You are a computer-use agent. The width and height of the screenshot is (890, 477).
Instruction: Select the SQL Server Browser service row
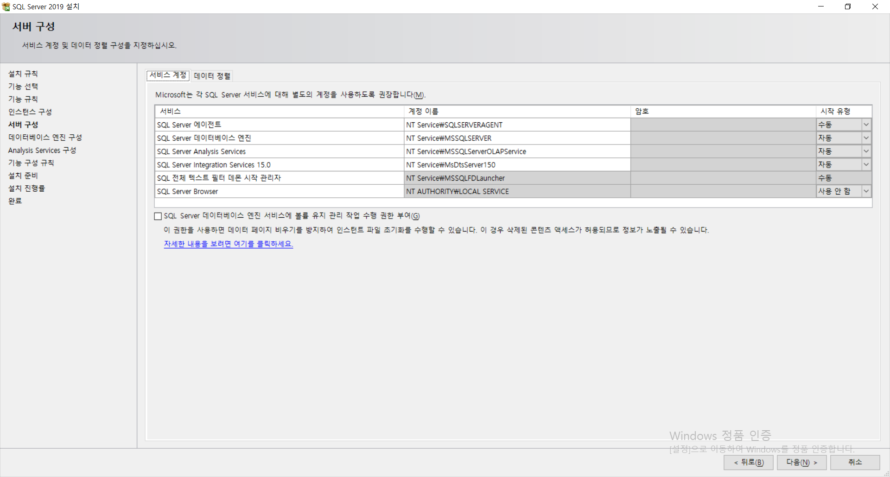coord(280,191)
